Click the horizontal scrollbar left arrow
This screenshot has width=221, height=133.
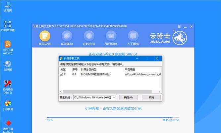[x=61, y=91]
